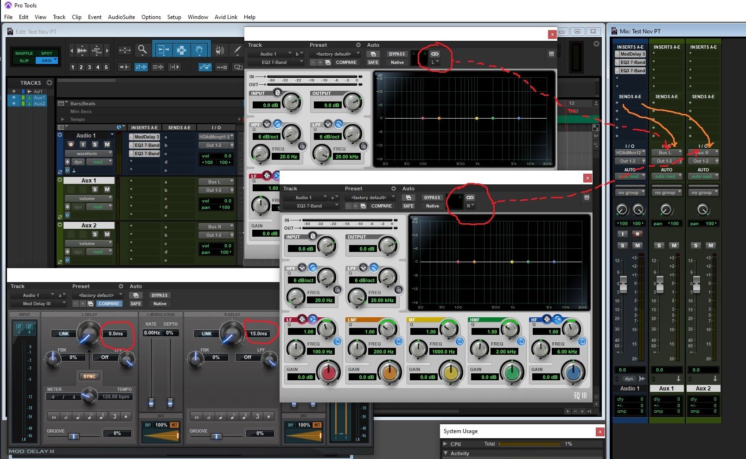746x459 pixels.
Task: Record-enable Audio 1 in Mix window
Action: pos(638,234)
